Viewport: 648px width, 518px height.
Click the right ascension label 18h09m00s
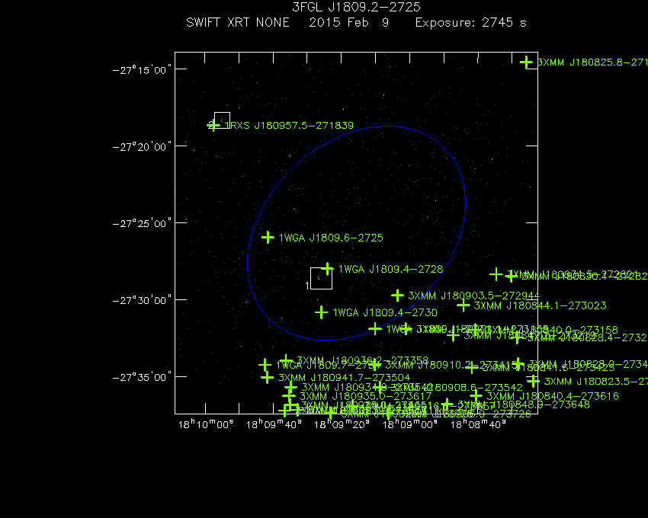point(410,424)
